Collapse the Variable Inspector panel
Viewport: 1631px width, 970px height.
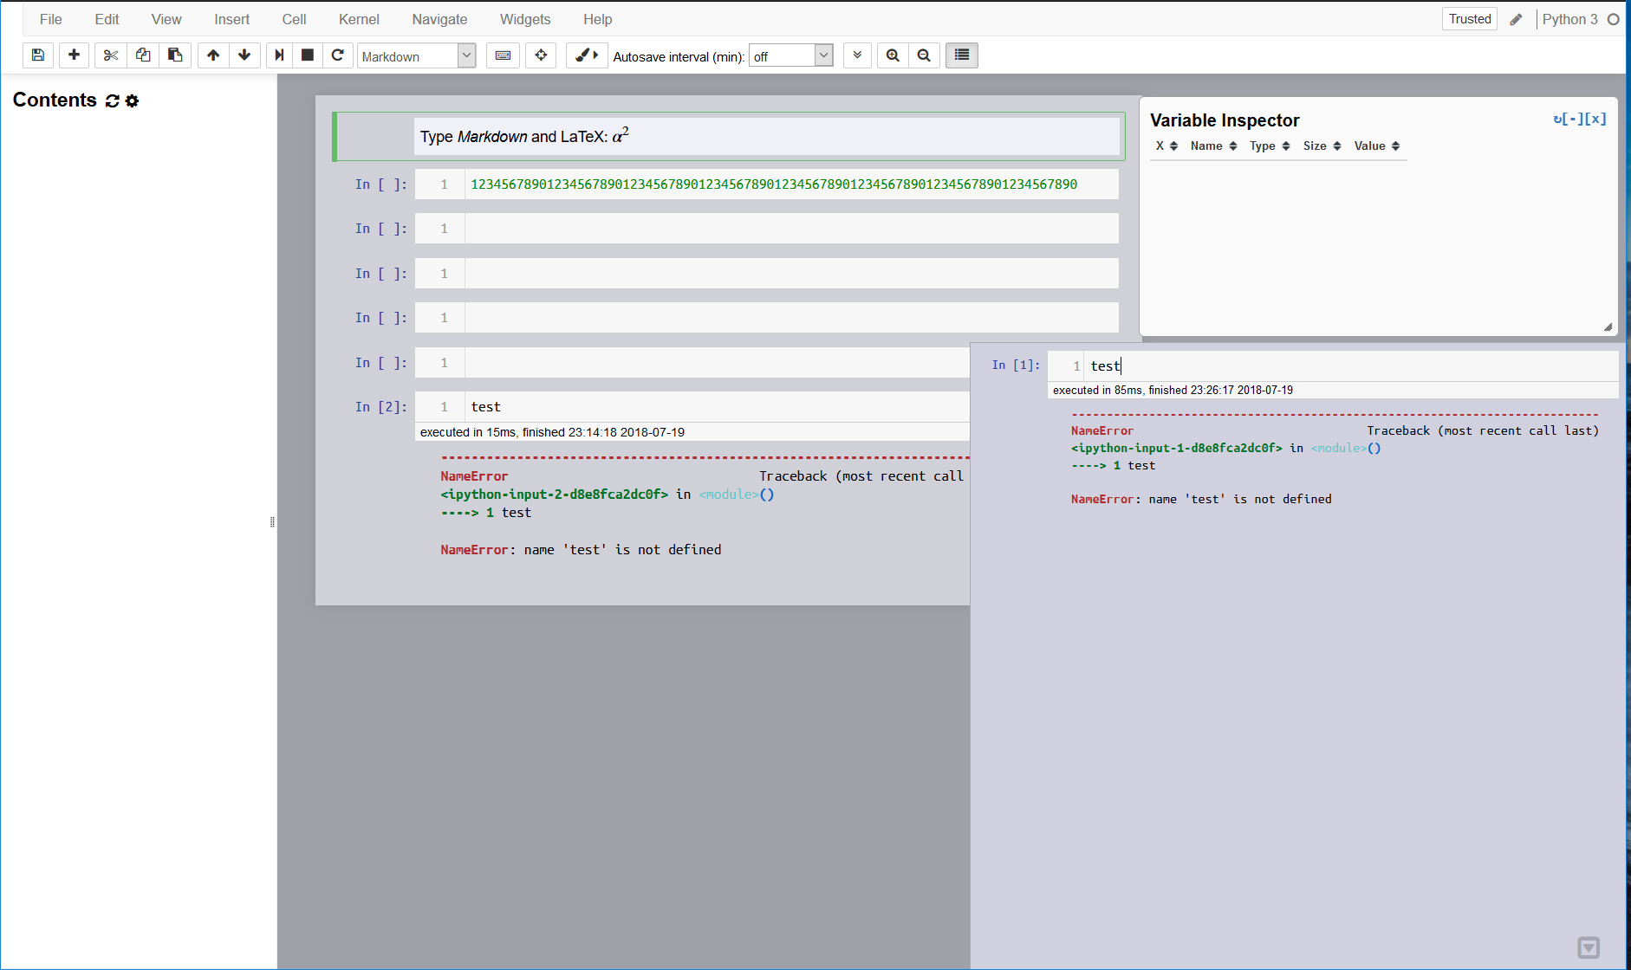[1574, 118]
